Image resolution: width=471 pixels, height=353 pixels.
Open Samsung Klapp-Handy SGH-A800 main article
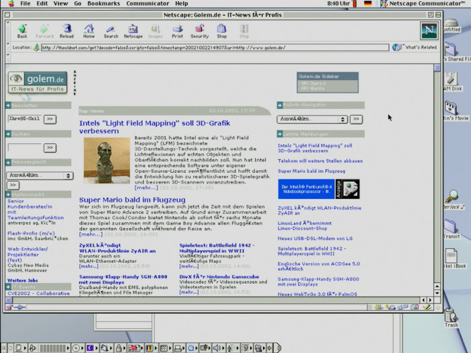(123, 280)
